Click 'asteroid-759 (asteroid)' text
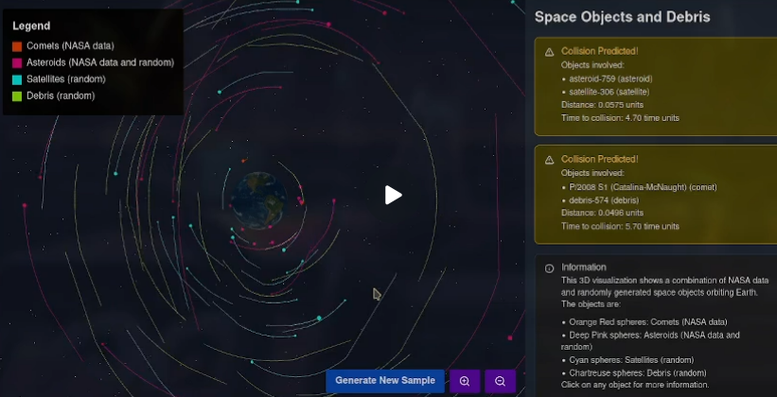 (610, 78)
